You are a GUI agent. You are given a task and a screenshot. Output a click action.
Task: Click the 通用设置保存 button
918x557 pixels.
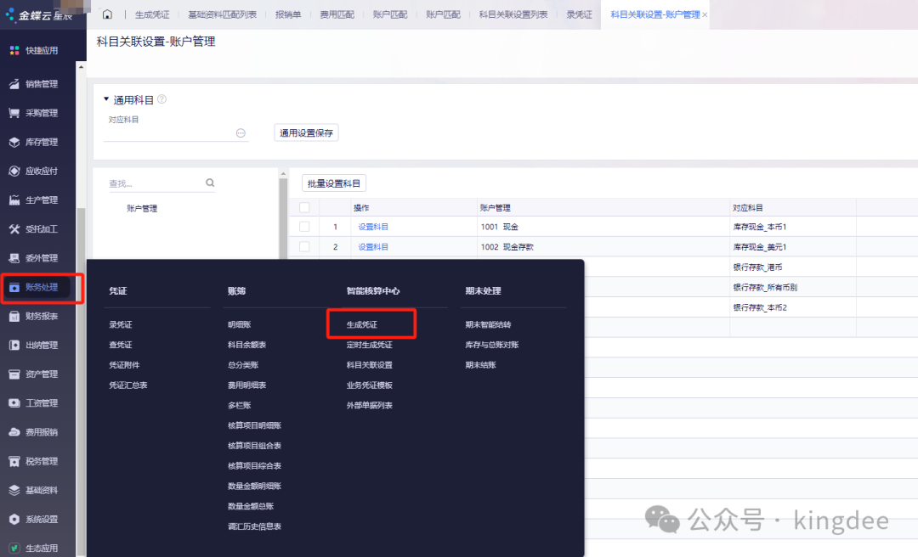(x=306, y=132)
